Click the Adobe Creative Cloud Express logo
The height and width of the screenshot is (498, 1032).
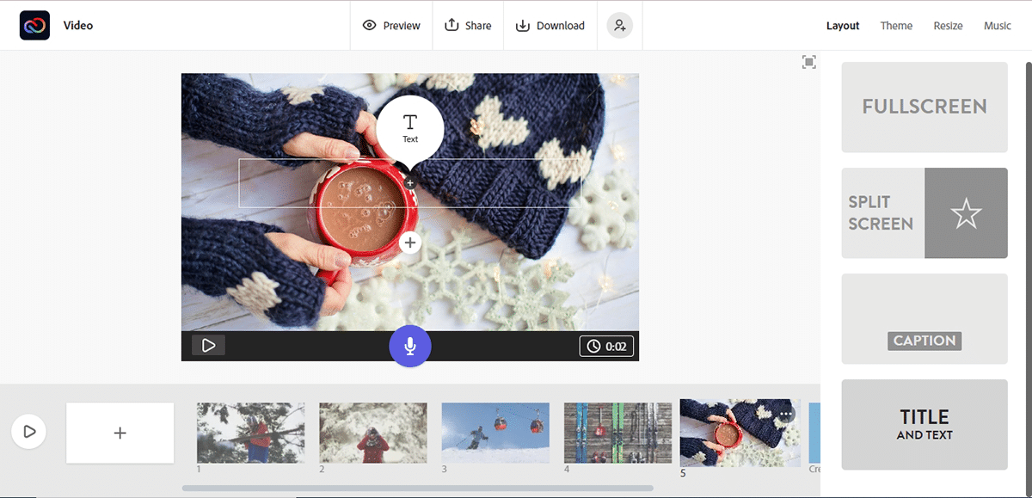point(34,26)
